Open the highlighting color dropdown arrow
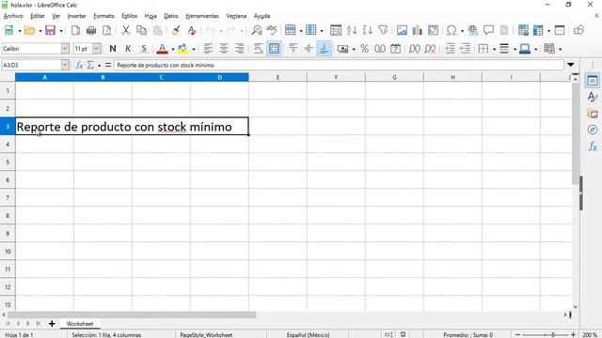The width and height of the screenshot is (602, 338). point(194,49)
